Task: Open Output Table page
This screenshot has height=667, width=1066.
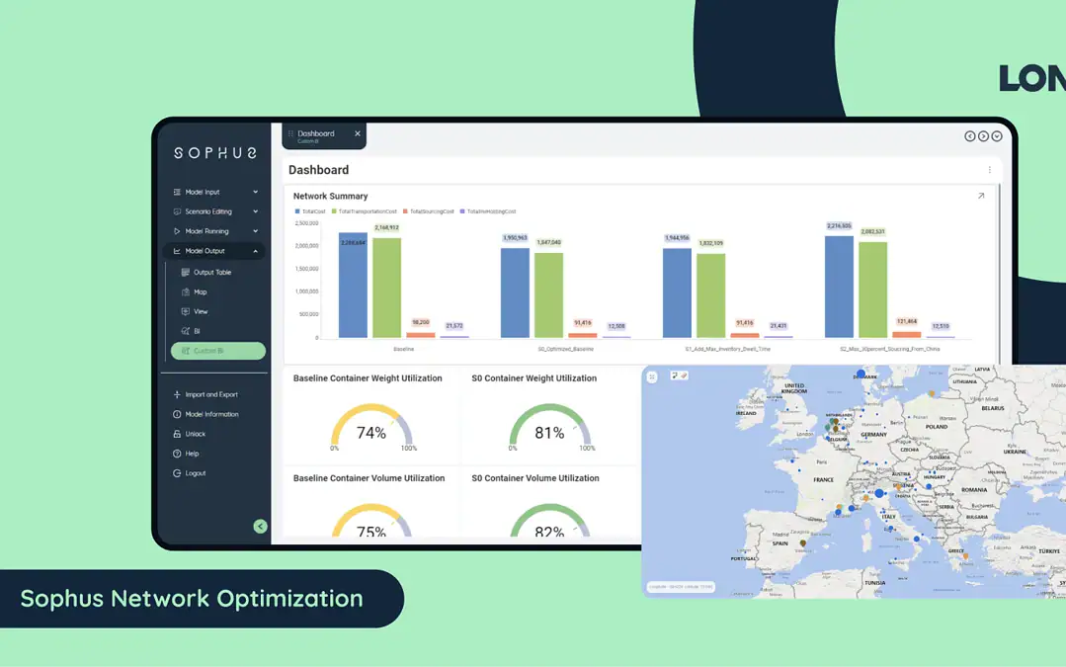Action: [x=212, y=272]
